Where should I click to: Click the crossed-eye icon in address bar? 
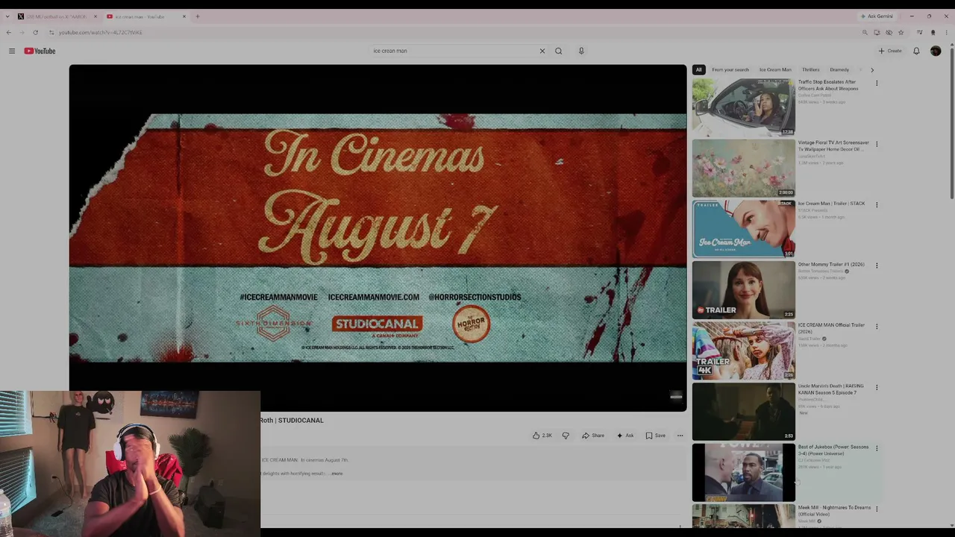[889, 32]
